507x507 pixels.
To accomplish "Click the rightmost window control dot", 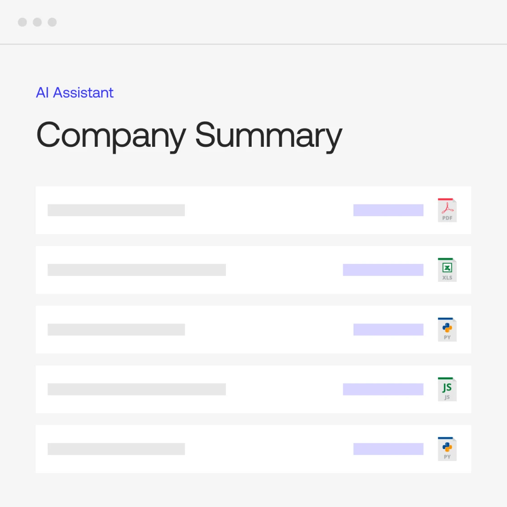I will 52,22.
